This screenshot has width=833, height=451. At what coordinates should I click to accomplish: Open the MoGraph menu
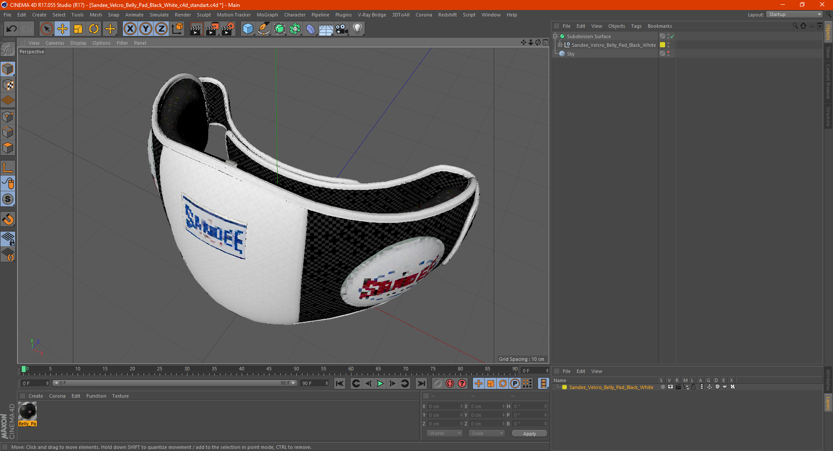click(x=267, y=15)
